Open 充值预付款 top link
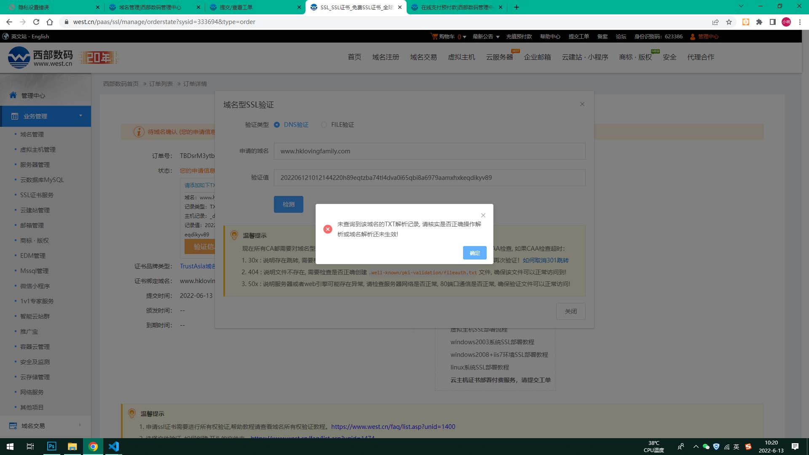The height and width of the screenshot is (455, 809). [519, 37]
